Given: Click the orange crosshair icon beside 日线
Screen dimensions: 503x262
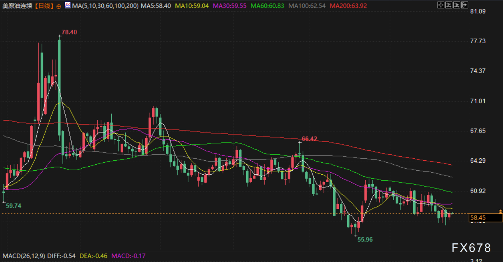Looking at the screenshot, I should 59,6.
